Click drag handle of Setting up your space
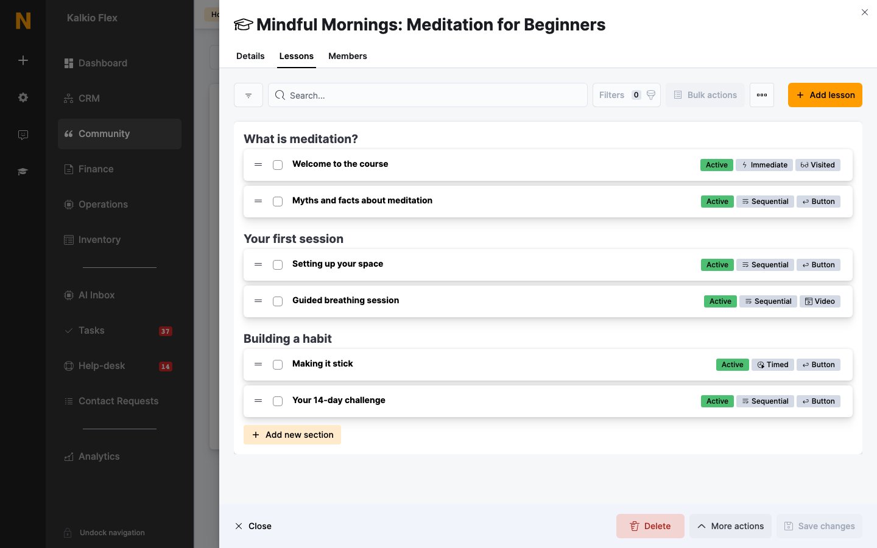 [258, 264]
